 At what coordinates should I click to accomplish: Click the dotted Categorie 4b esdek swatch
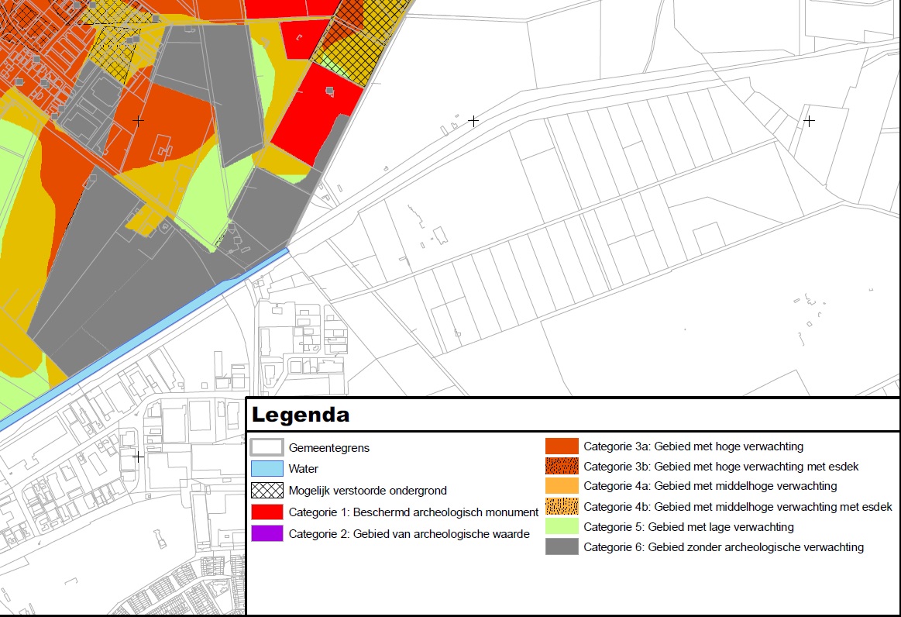562,507
